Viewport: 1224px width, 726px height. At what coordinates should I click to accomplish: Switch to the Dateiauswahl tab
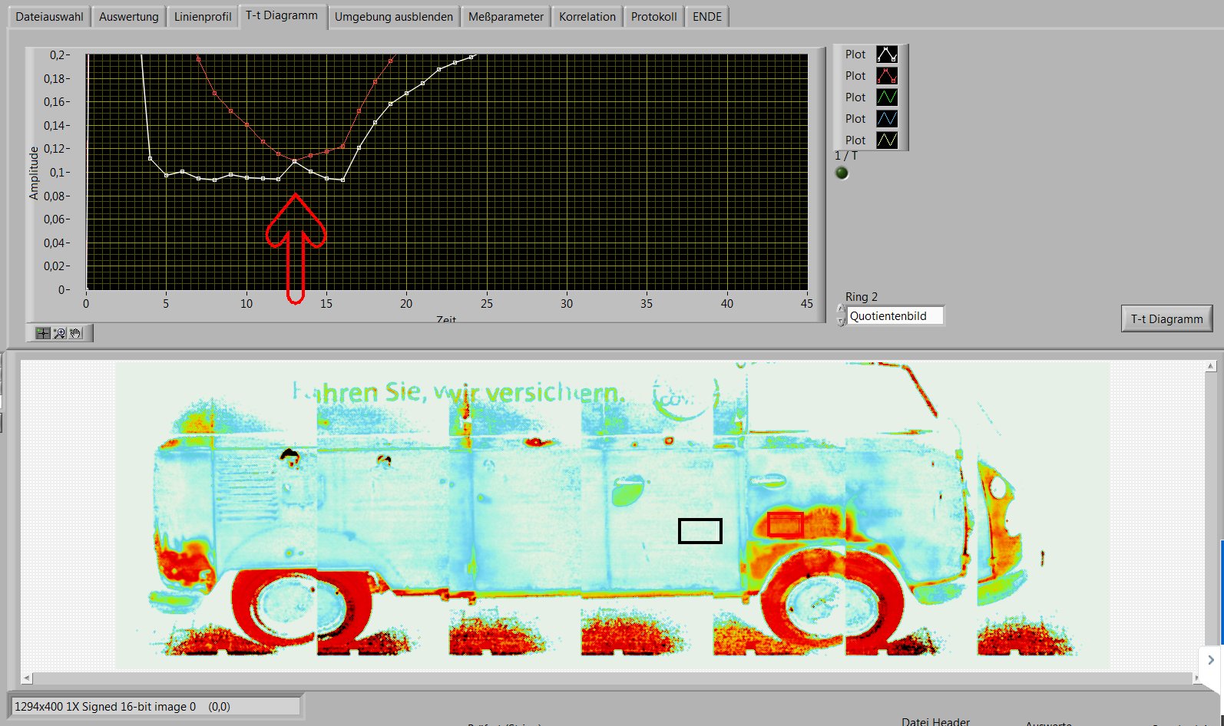(49, 17)
